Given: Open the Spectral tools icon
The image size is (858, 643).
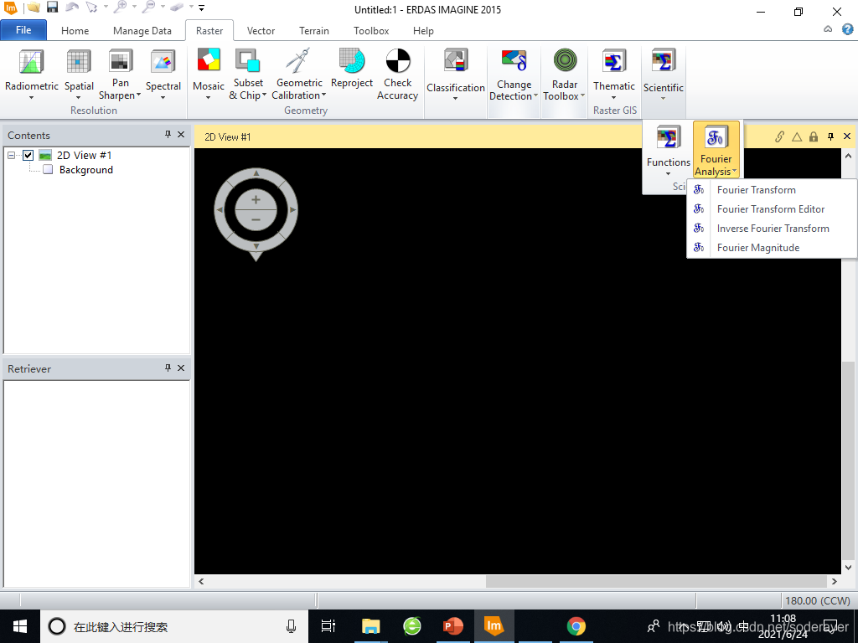Looking at the screenshot, I should (163, 61).
